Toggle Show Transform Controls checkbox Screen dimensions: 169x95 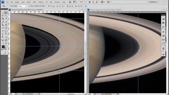tap(29, 6)
